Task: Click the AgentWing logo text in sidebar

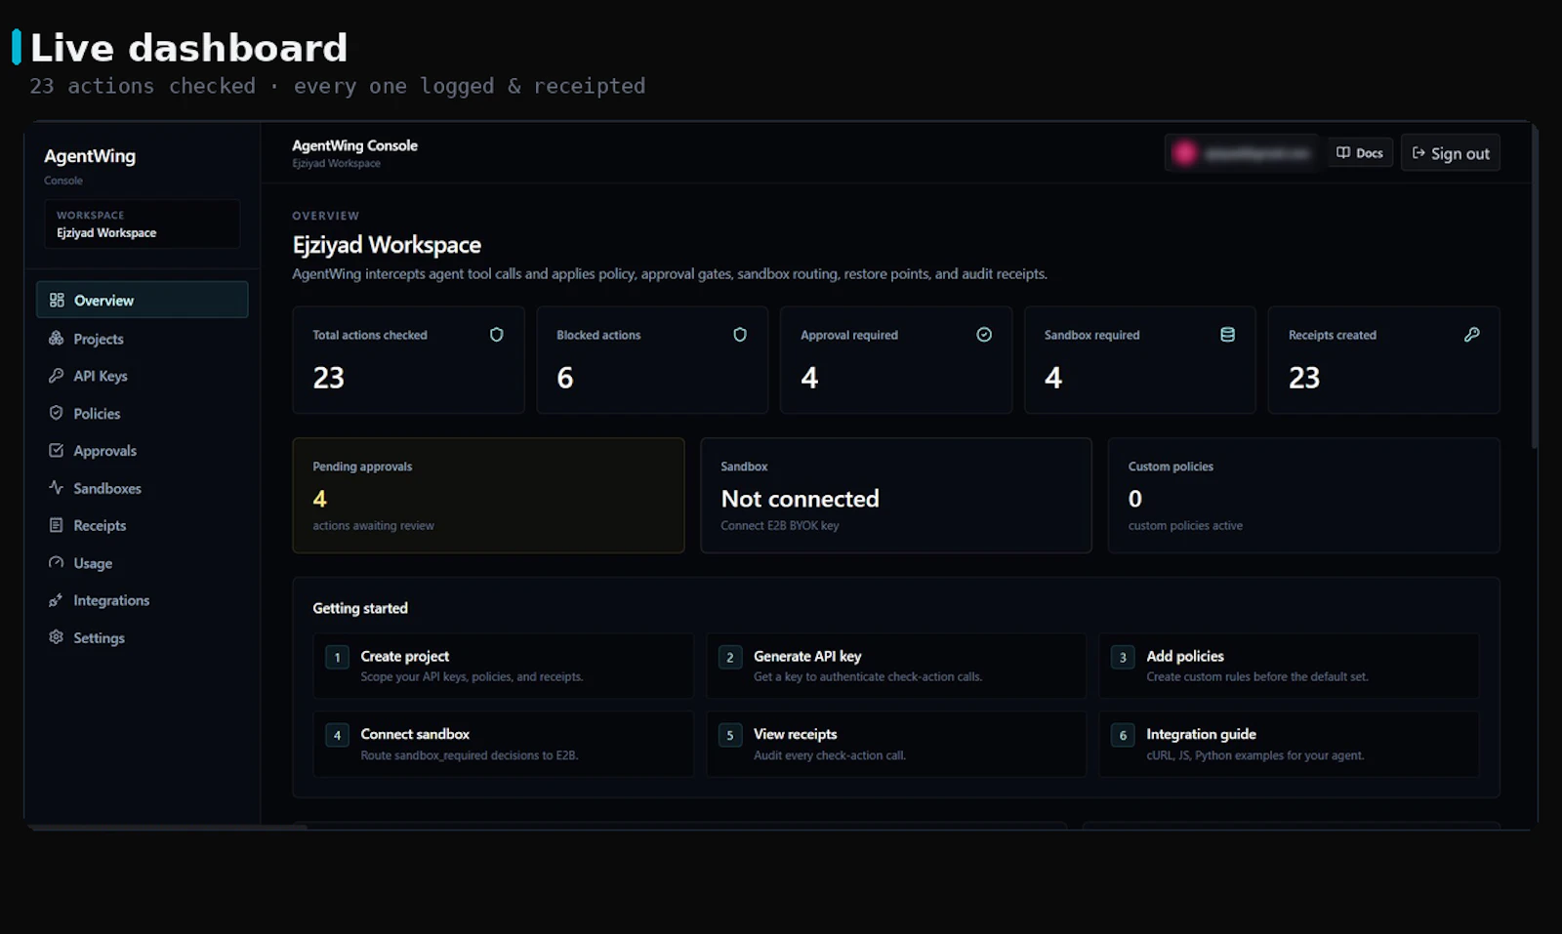Action: pyautogui.click(x=90, y=156)
